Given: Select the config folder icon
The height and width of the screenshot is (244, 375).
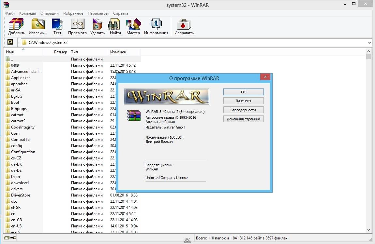Looking at the screenshot, I should tap(7, 145).
